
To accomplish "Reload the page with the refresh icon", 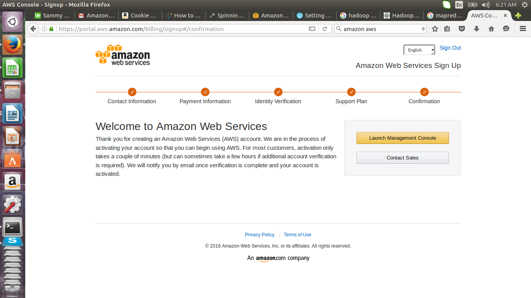I will 325,29.
